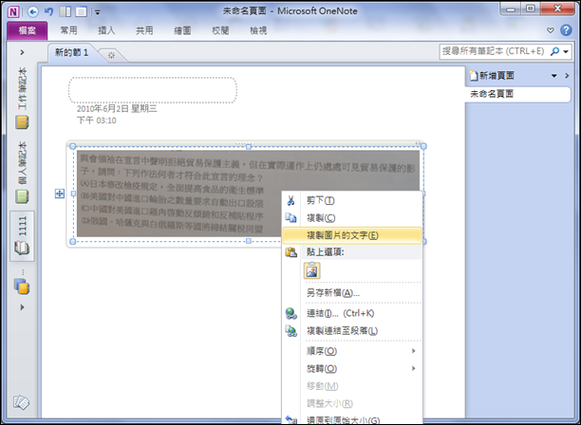Click the empty page title box
581x425 pixels.
153,90
